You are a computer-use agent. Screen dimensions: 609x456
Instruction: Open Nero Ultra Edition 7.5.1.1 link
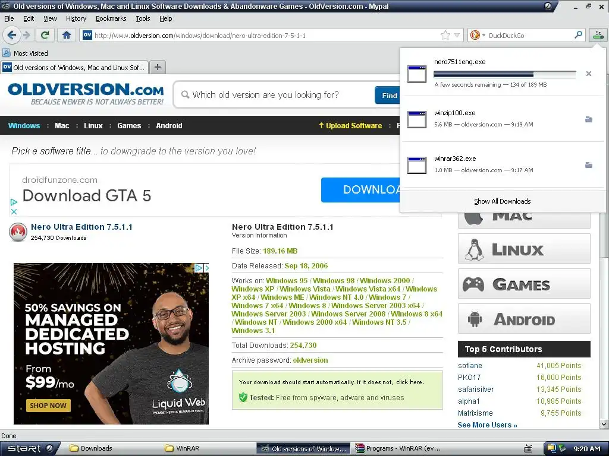81,227
